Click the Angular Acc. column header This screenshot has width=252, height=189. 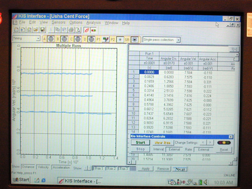pyautogui.click(x=208, y=59)
